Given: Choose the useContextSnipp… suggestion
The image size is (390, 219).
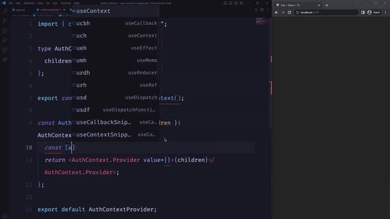Looking at the screenshot, I should (115, 134).
